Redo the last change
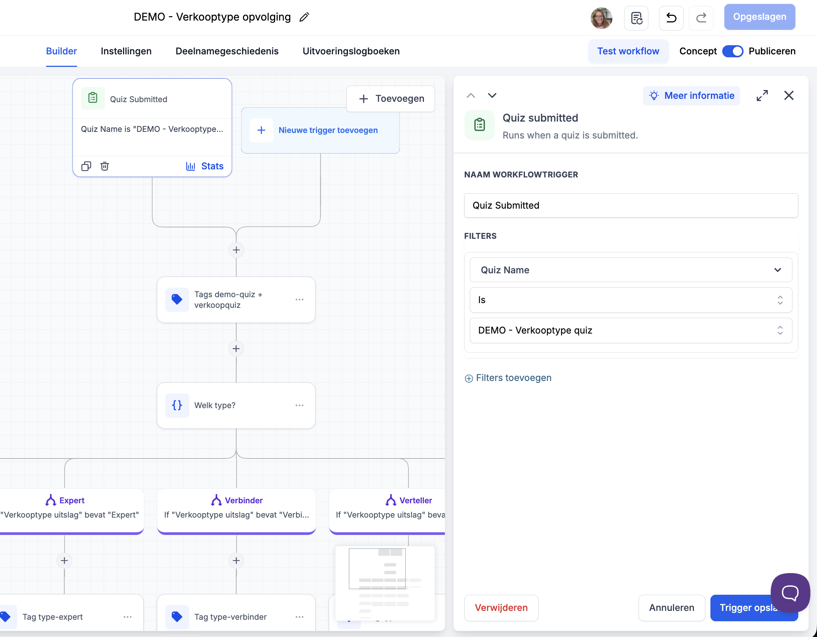817x637 pixels. tap(701, 18)
